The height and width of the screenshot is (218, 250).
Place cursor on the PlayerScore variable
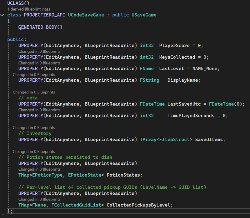point(174,45)
